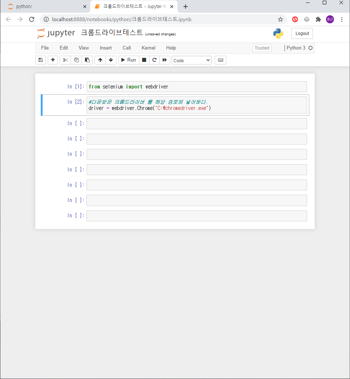Copy selected cells with the toolbar icon
Image resolution: width=350 pixels, height=379 pixels.
point(76,60)
